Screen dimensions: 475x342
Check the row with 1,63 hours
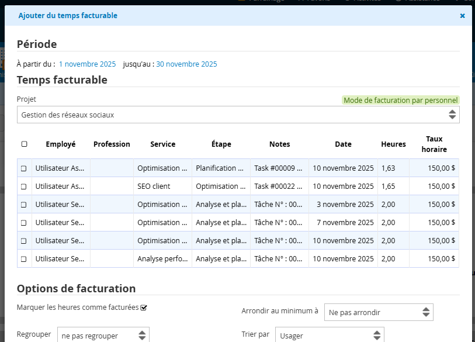(24, 168)
